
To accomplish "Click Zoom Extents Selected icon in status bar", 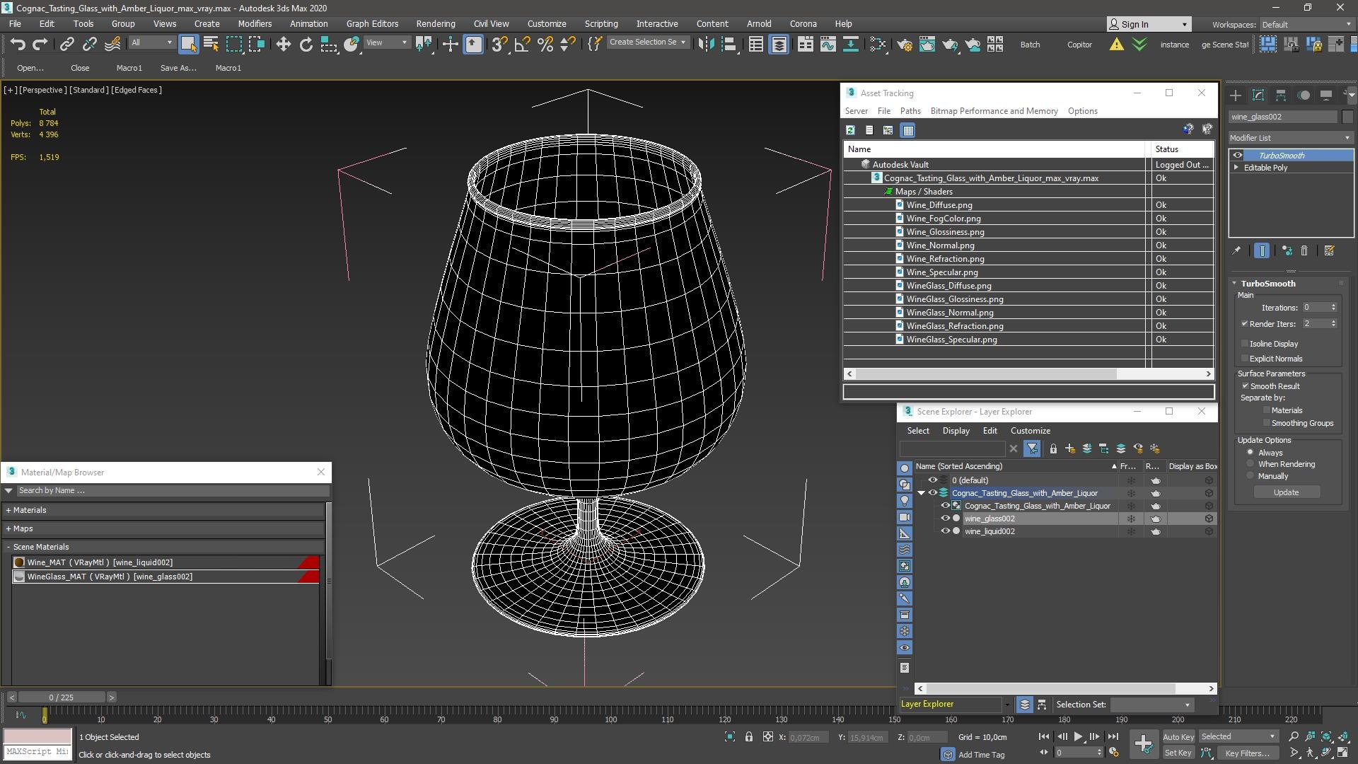I will [x=1326, y=736].
